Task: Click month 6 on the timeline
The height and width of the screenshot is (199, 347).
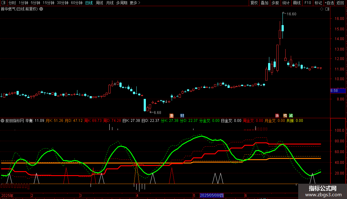Action: pos(246,195)
